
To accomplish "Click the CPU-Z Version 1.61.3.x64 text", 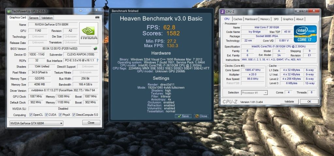I will pyautogui.click(x=251, y=102).
